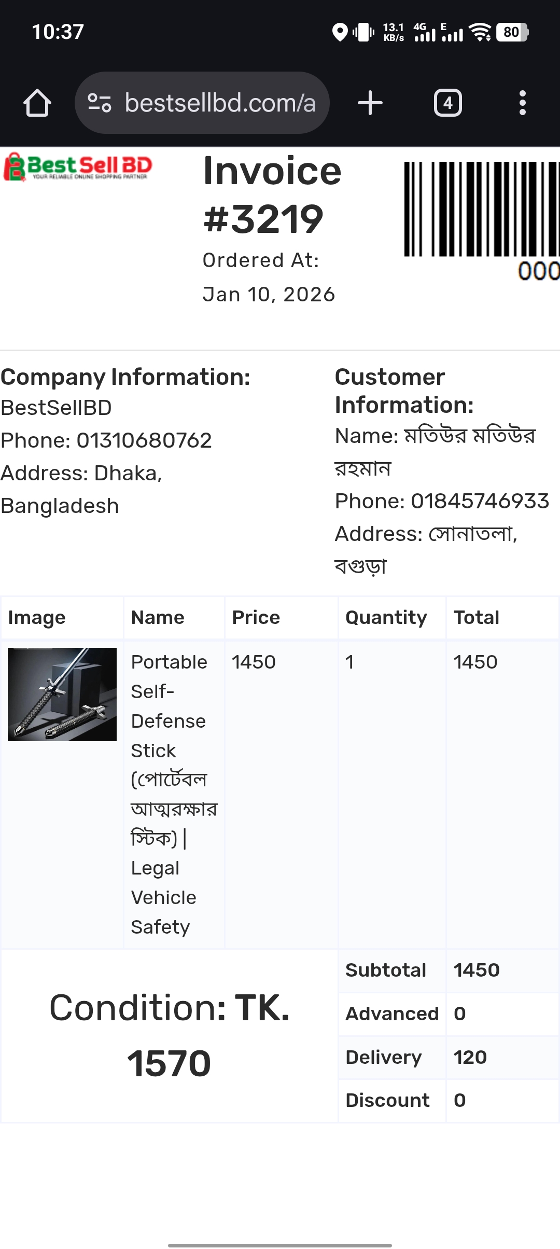Open the three-dot browser menu

(x=523, y=103)
